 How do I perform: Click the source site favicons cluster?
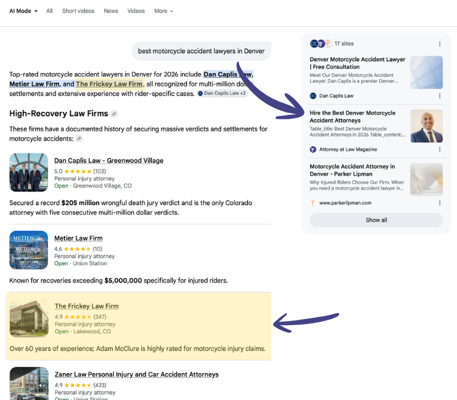click(x=321, y=44)
